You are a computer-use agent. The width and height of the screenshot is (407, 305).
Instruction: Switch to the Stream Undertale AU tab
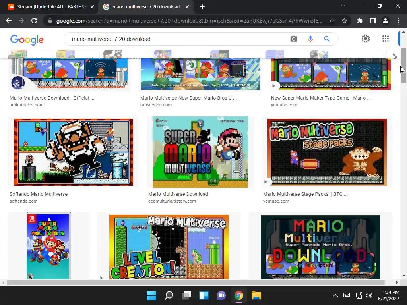pyautogui.click(x=49, y=7)
